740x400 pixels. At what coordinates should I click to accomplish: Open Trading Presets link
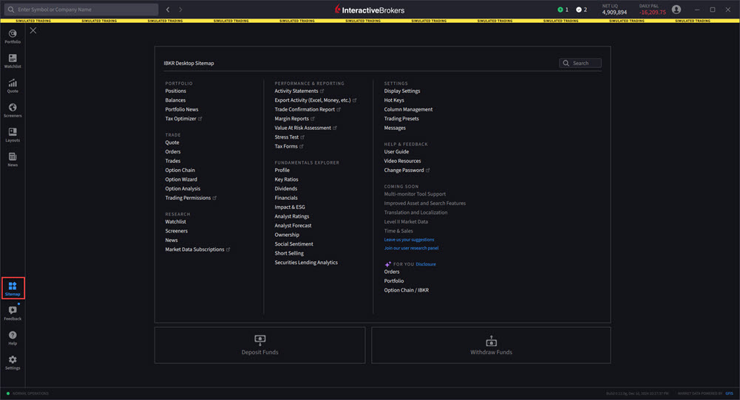pyautogui.click(x=401, y=119)
